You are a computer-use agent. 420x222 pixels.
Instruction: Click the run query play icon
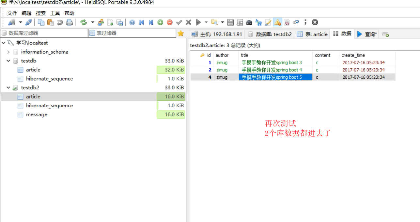pyautogui.click(x=198, y=22)
